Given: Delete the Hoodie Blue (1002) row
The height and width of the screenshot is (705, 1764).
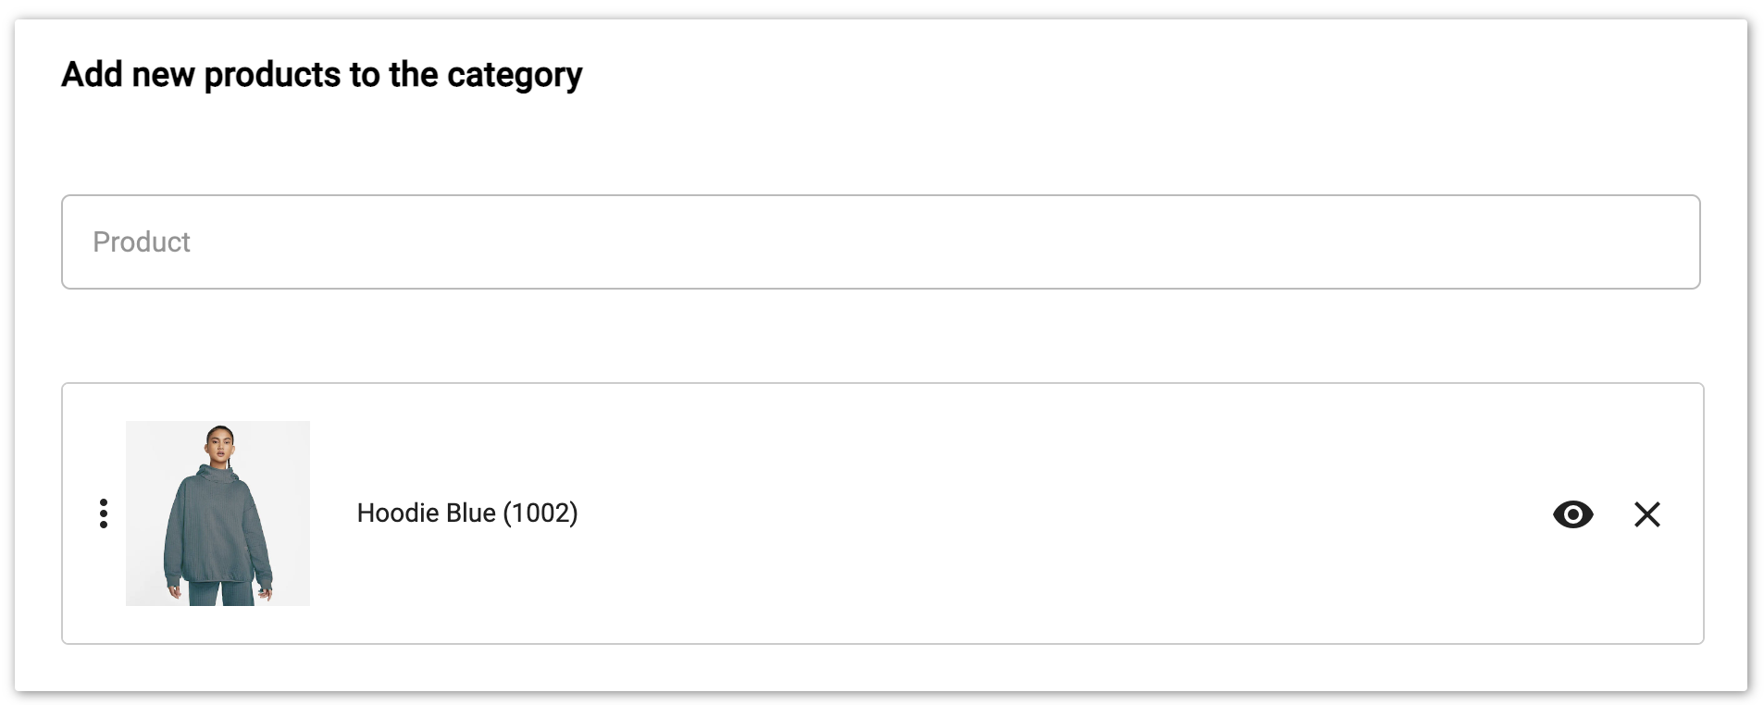Looking at the screenshot, I should click(x=1646, y=513).
